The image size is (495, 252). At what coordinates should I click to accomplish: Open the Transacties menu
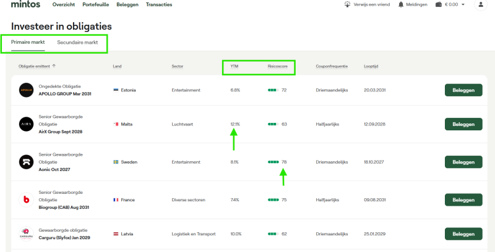click(x=159, y=4)
